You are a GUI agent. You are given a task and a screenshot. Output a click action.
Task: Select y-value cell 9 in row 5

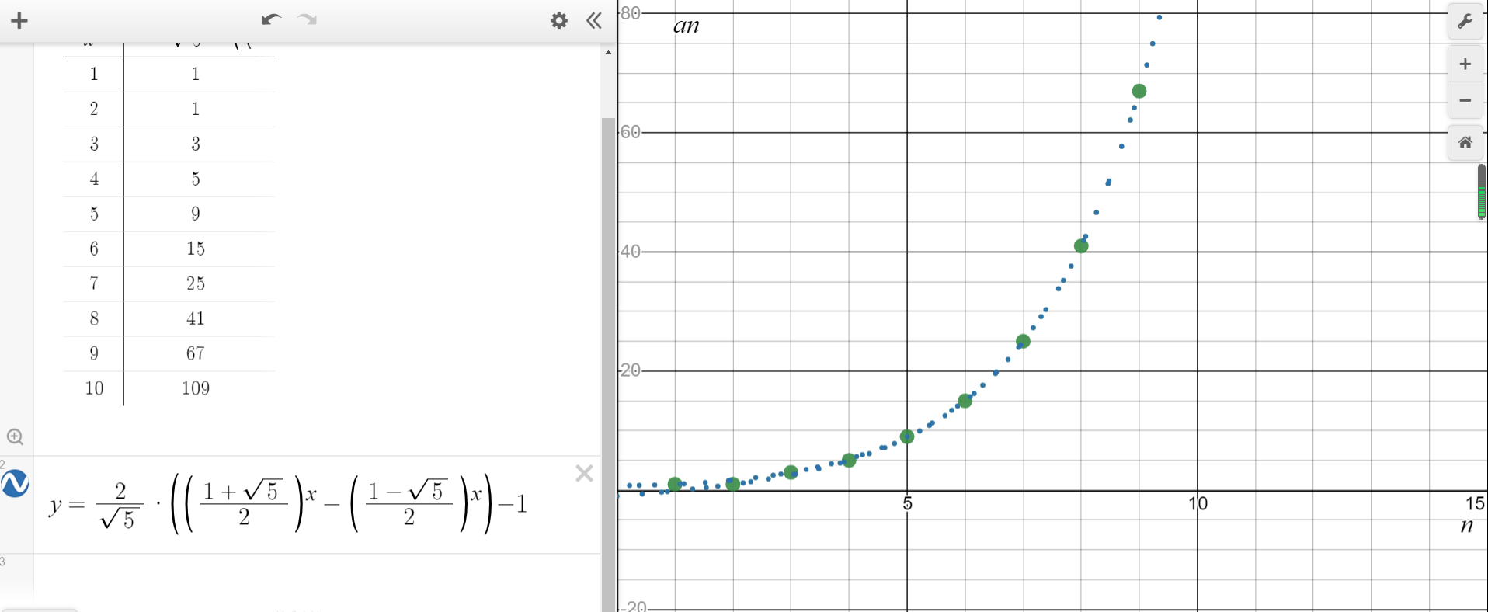click(x=196, y=214)
